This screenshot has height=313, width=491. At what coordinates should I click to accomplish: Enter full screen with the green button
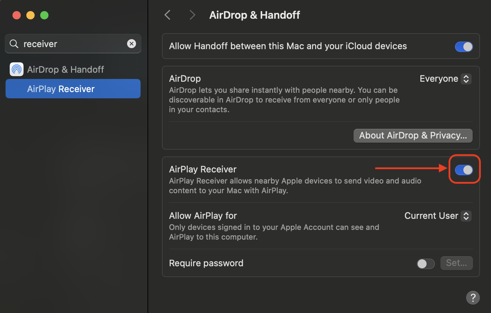tap(44, 15)
